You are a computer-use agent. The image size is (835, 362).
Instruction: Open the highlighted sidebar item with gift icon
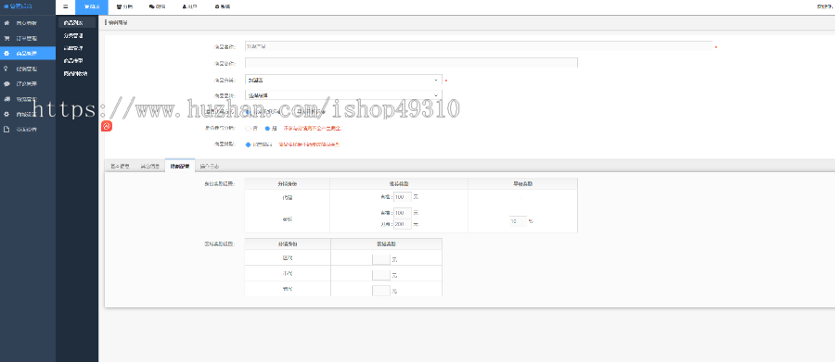[28, 53]
